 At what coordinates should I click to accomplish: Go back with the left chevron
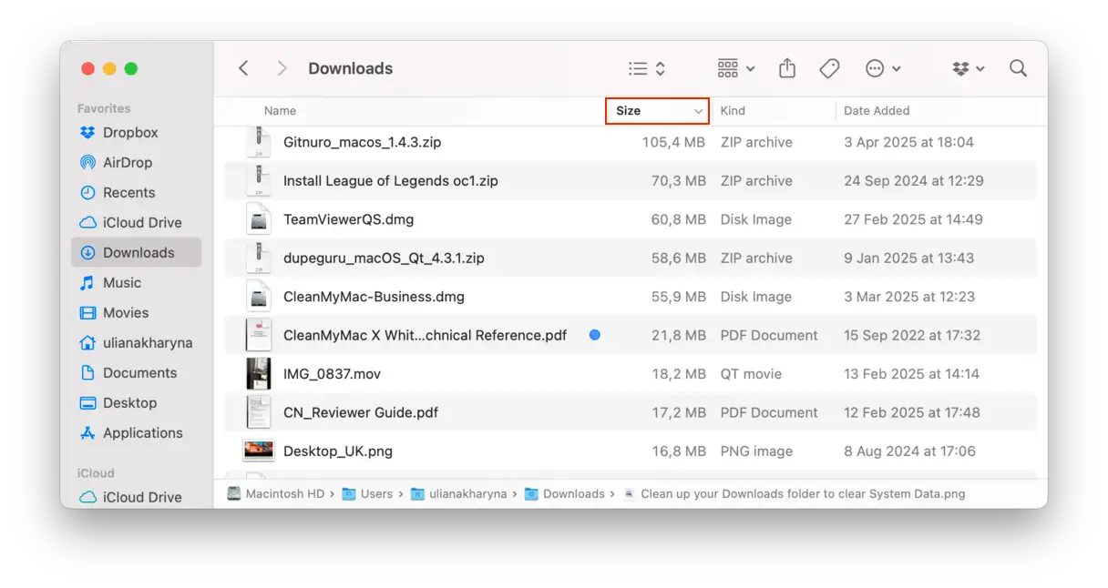pyautogui.click(x=243, y=68)
